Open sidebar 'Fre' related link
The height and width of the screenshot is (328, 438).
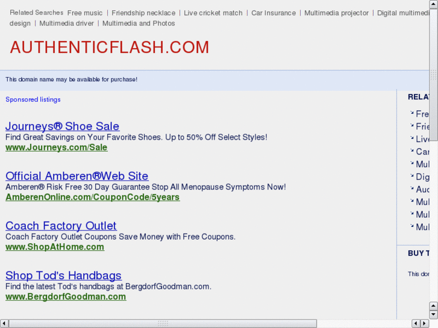422,114
